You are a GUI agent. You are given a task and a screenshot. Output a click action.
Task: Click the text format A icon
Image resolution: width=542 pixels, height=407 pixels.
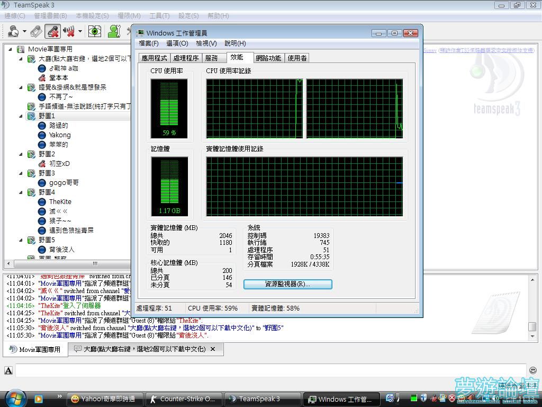(x=8, y=370)
